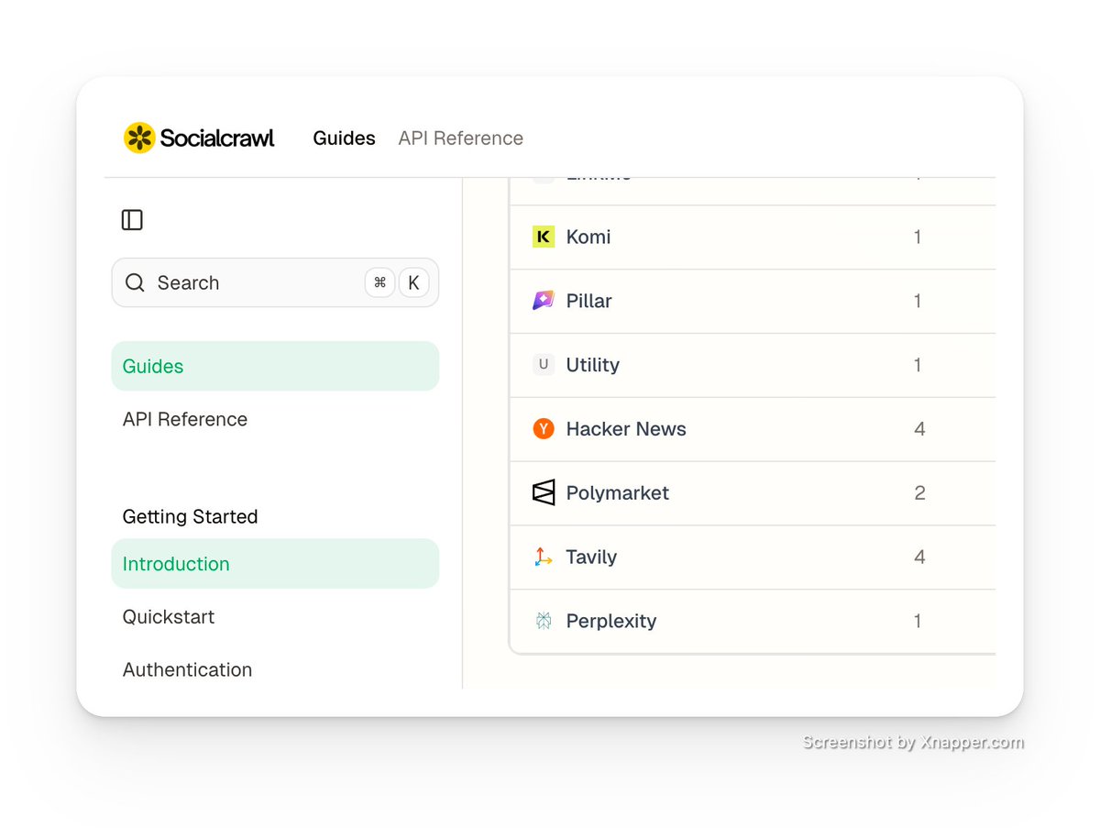This screenshot has height=828, width=1100.
Task: Click the K shortcut key badge
Action: coord(413,282)
